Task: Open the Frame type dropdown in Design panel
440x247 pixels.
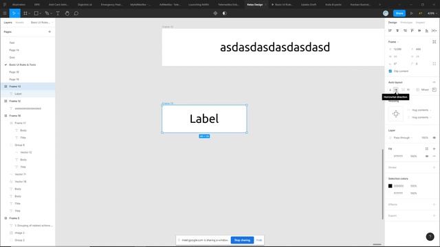Action: coord(393,42)
